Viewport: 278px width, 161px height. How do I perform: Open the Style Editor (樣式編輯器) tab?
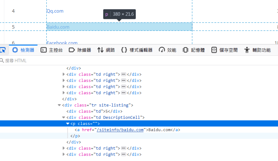click(137, 50)
